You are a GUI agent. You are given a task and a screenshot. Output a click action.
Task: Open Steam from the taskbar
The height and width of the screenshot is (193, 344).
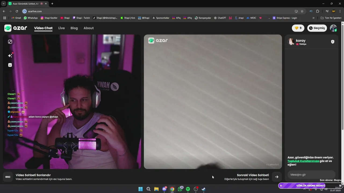[x=204, y=189]
